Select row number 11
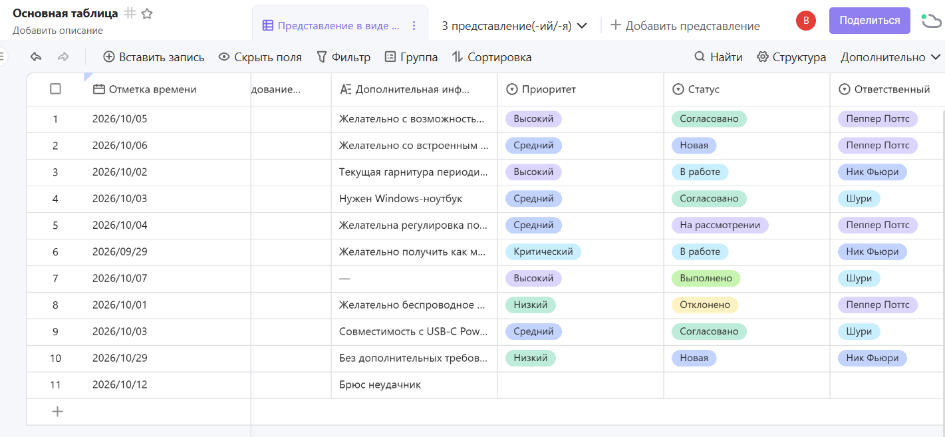Viewport: 945px width, 437px height. (x=55, y=385)
